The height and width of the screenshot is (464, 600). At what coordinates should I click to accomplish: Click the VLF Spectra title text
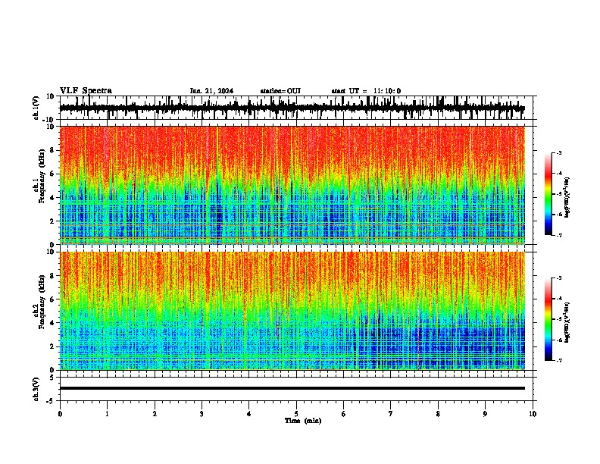(86, 91)
